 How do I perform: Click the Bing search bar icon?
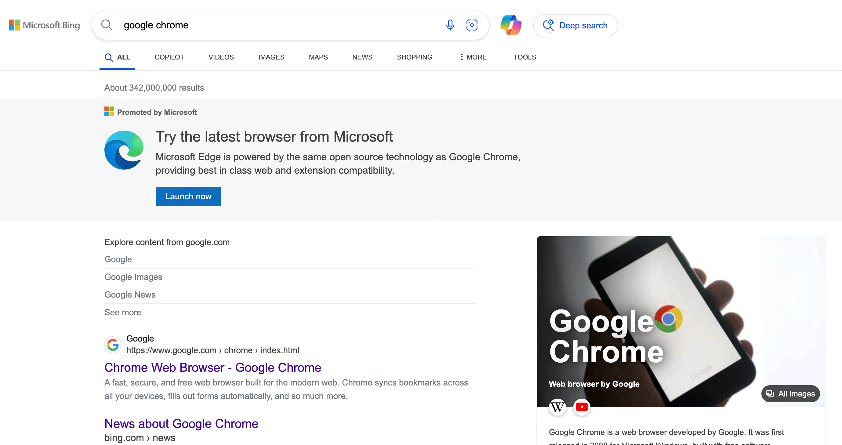[107, 25]
